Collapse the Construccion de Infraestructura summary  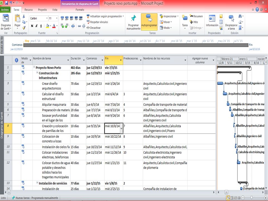coord(37,73)
